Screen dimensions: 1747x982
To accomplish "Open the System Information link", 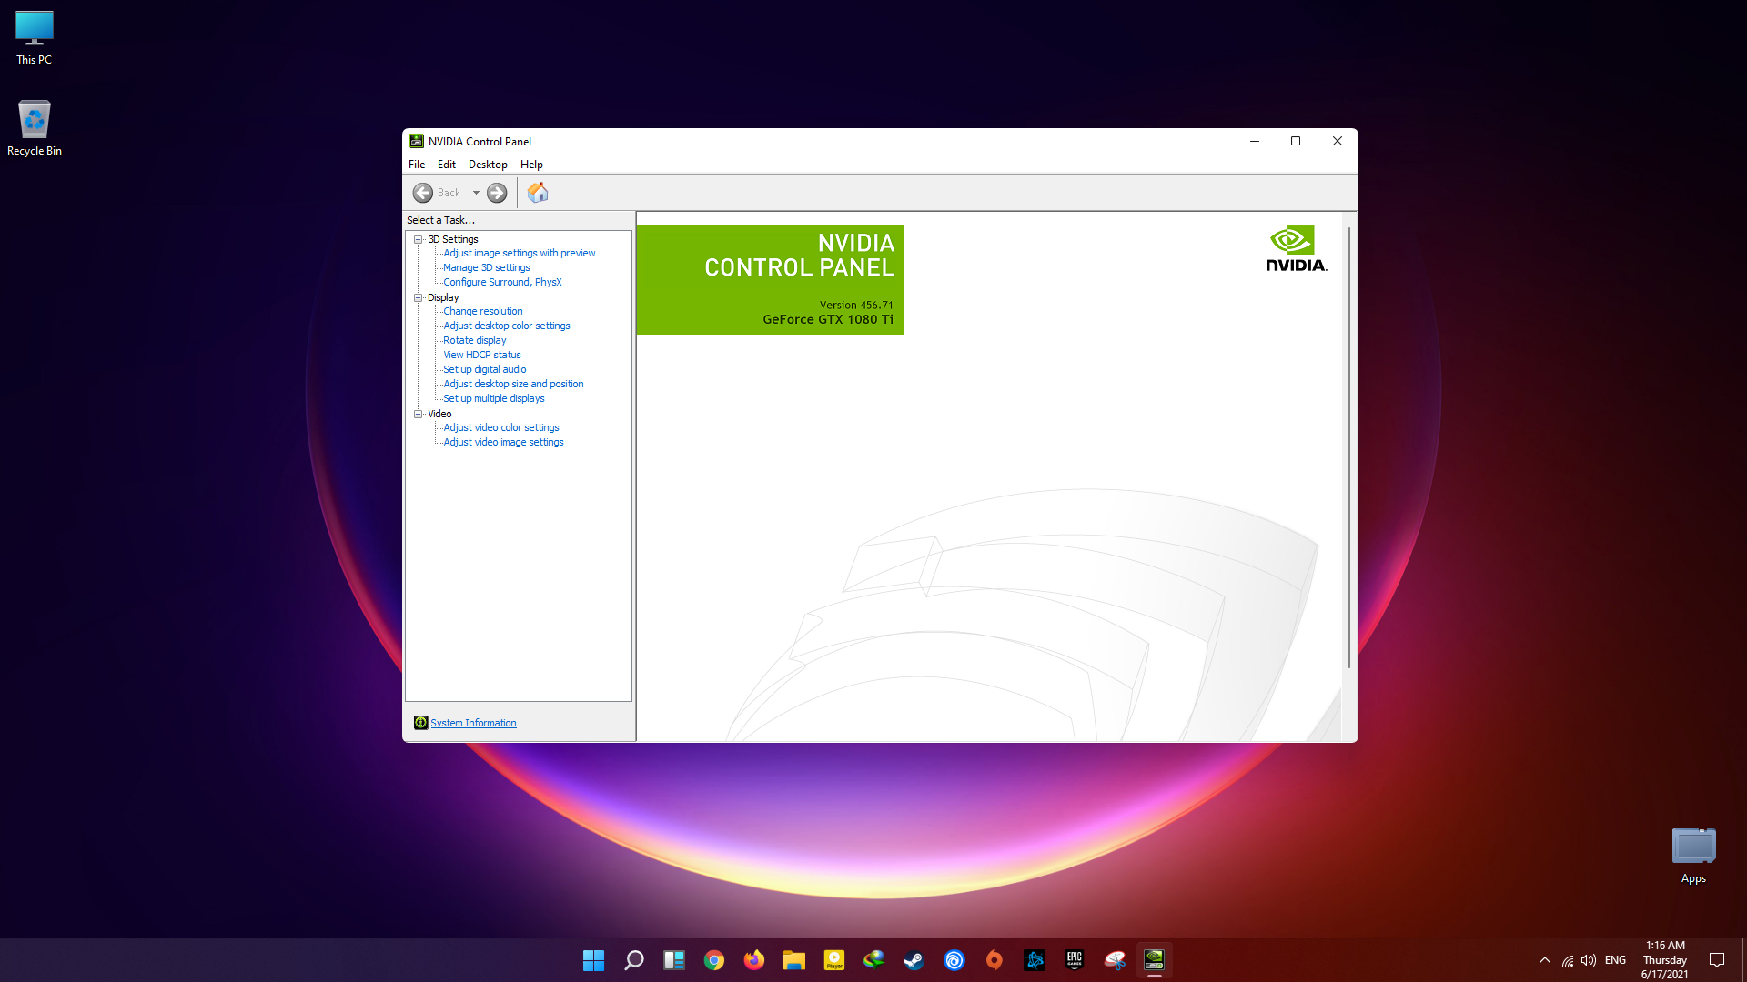I will 473,723.
